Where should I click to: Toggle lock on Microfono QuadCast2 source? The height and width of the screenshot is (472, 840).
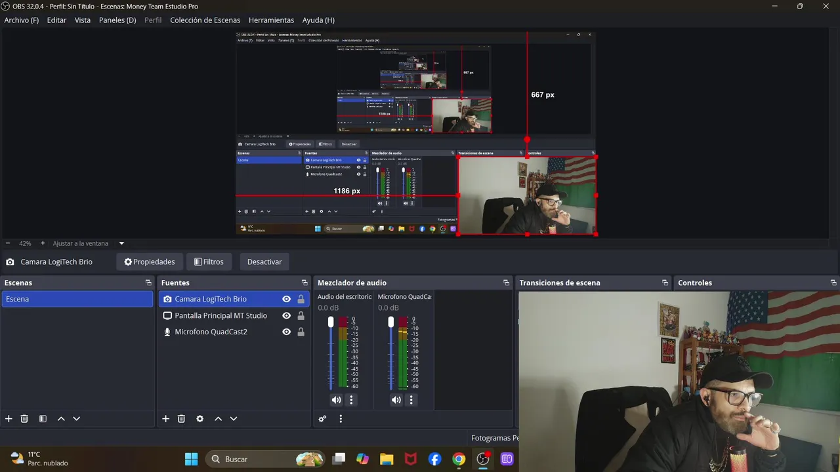pos(301,332)
